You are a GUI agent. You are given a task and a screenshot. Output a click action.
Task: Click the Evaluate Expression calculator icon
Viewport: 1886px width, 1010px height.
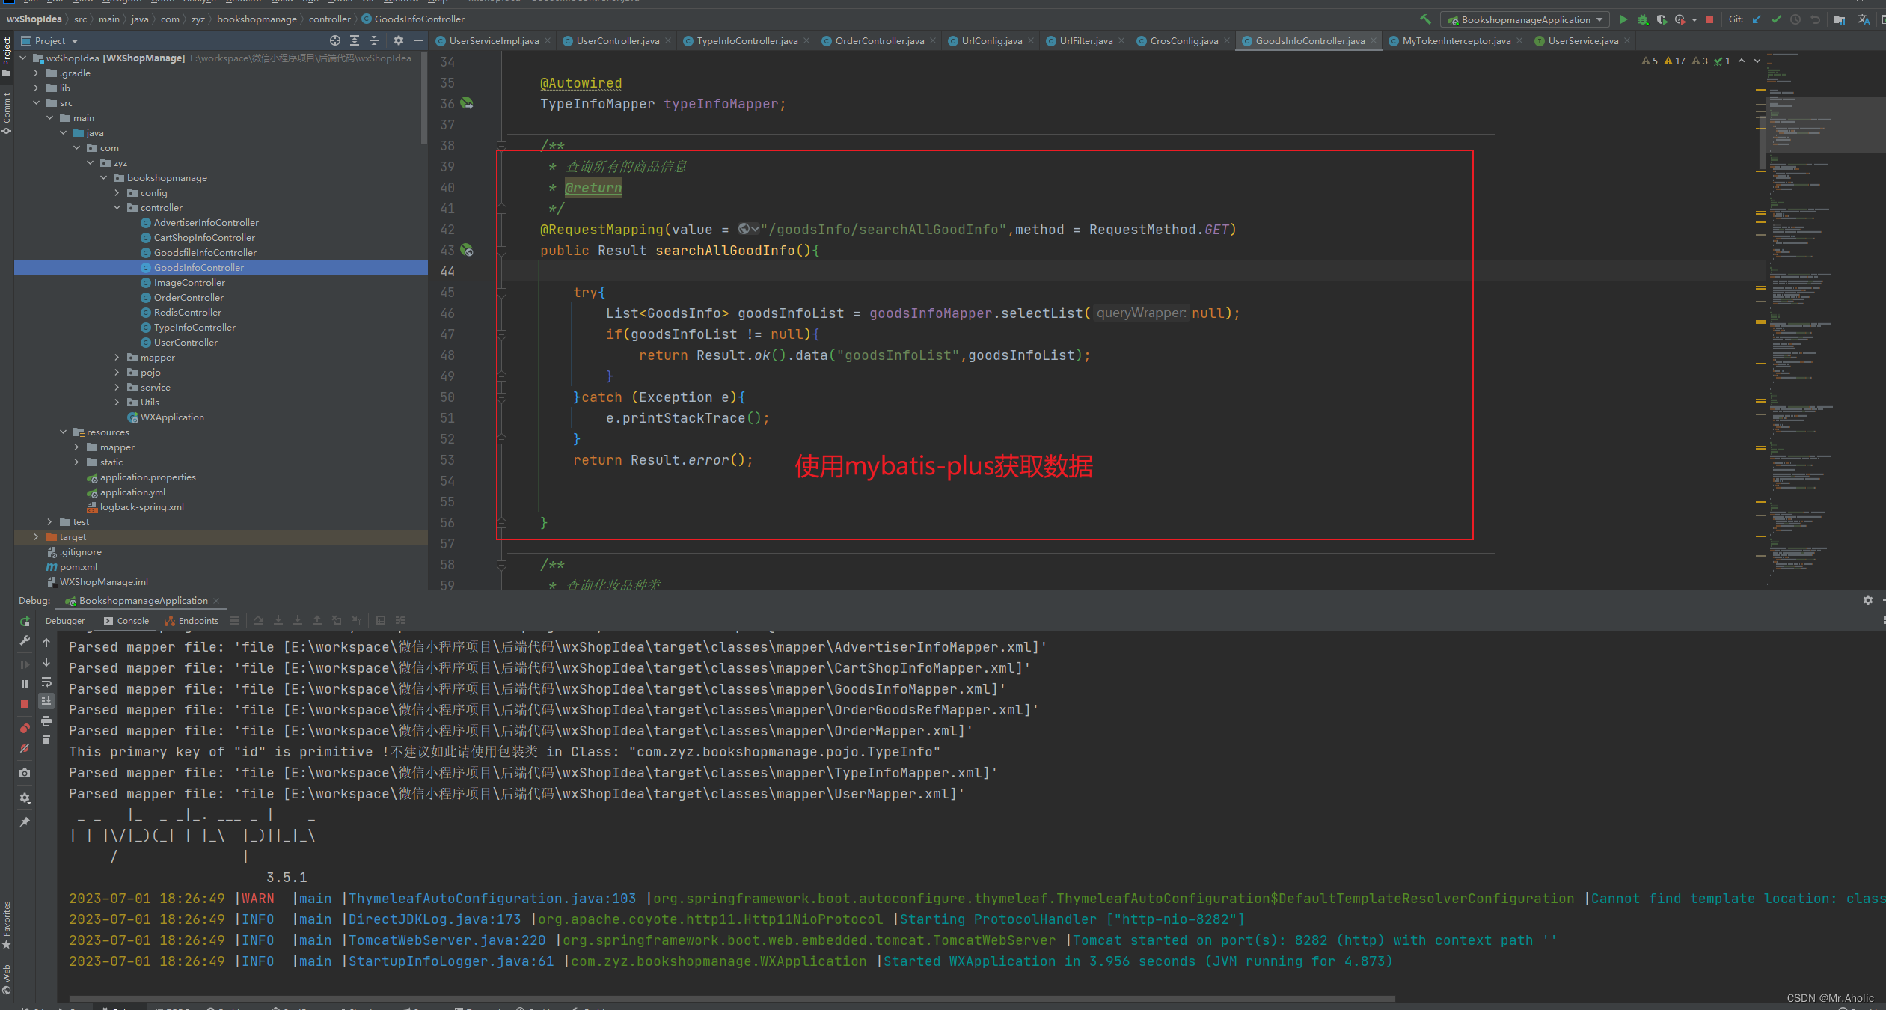(x=381, y=620)
